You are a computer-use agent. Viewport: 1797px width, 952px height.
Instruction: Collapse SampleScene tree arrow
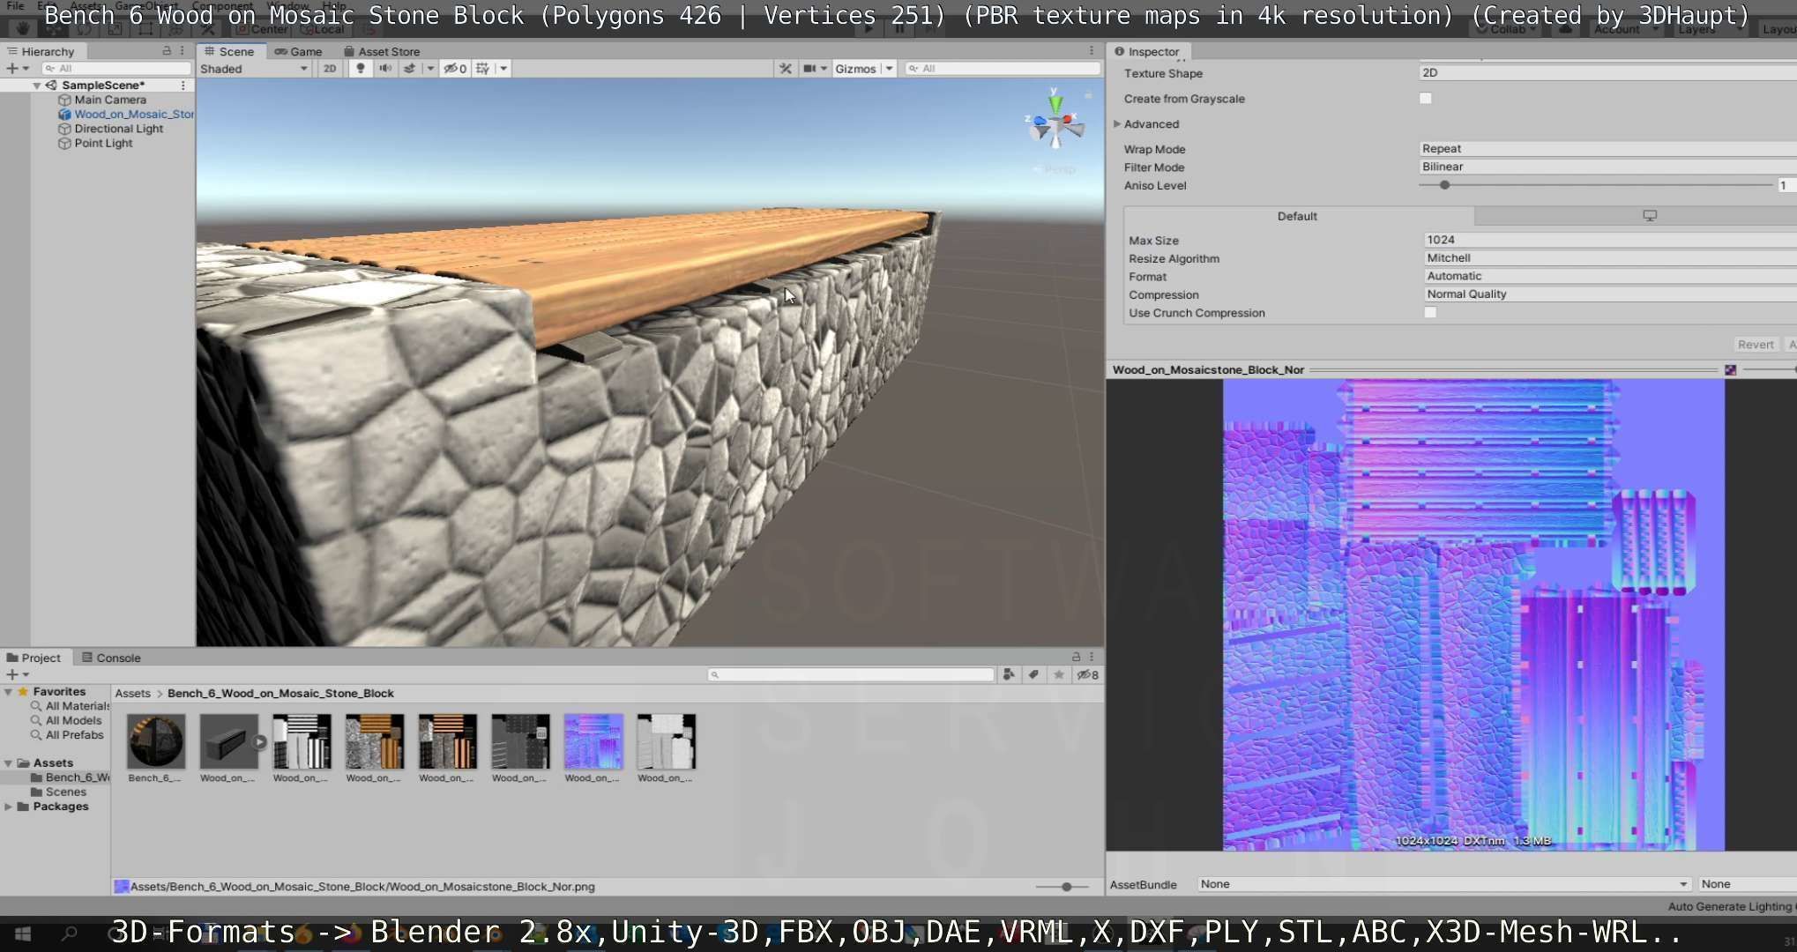37,86
